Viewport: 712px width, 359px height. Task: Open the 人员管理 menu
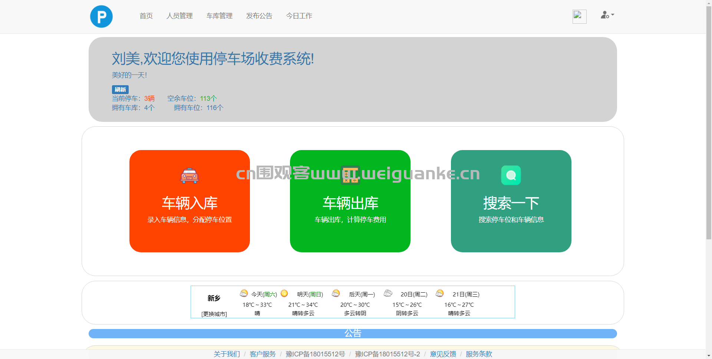click(179, 16)
